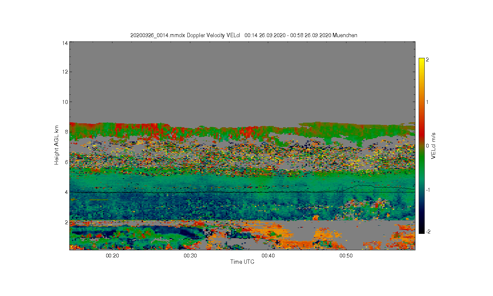Click yellow top of the velocity colorbar
The width and height of the screenshot is (493, 296).
[x=421, y=60]
